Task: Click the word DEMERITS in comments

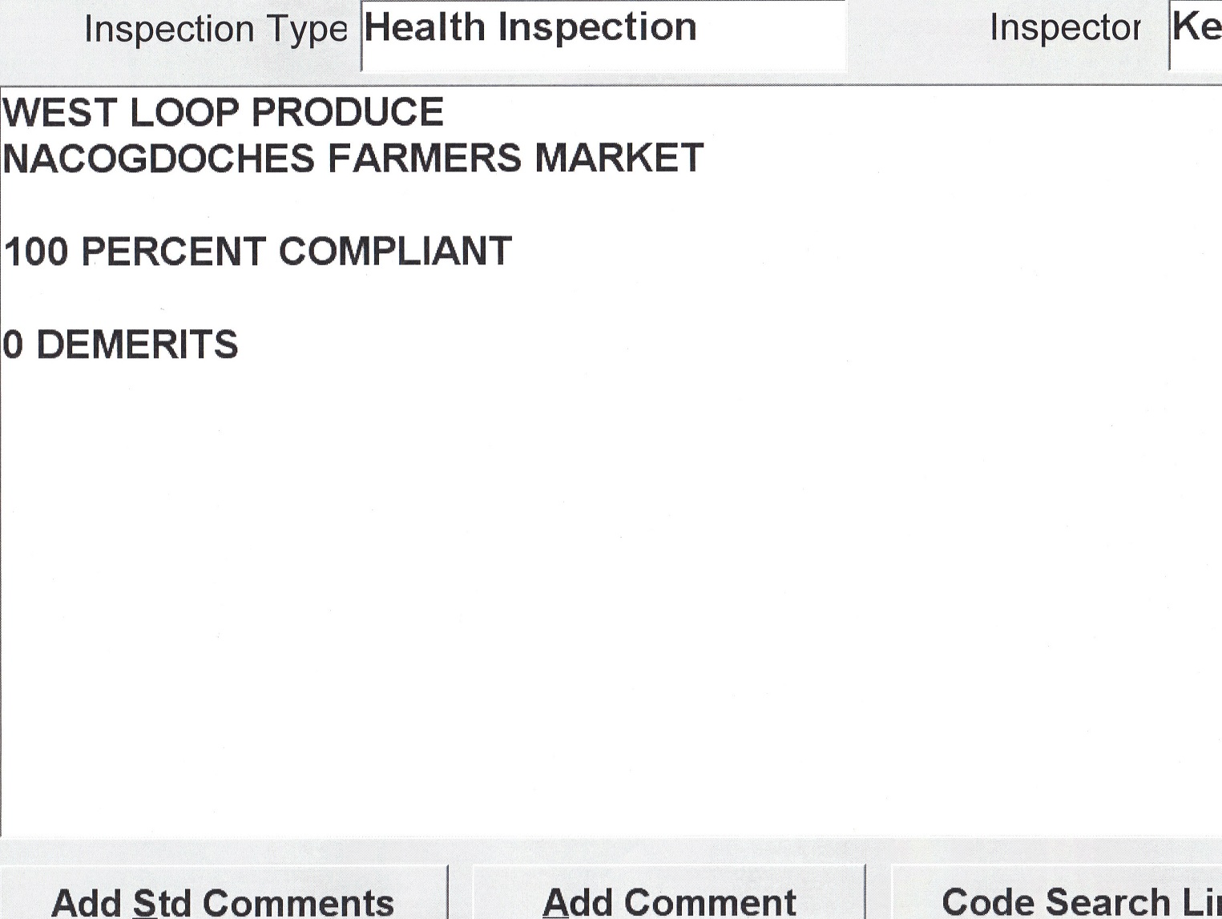Action: point(137,345)
